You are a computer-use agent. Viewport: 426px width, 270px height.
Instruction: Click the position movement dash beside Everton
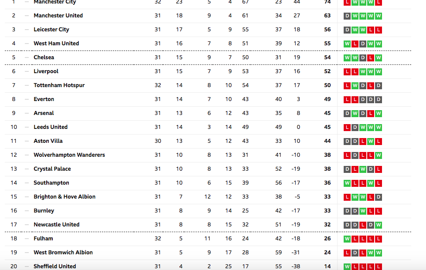[27, 99]
